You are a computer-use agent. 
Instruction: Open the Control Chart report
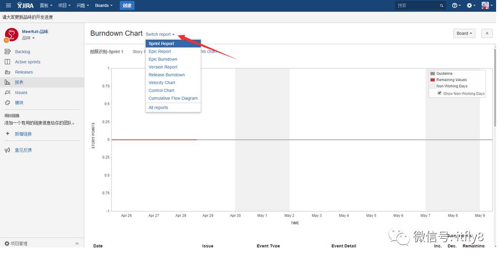click(x=173, y=90)
